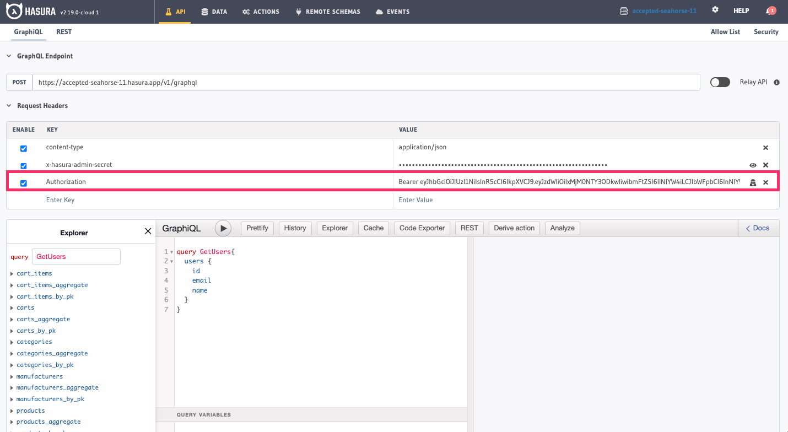The width and height of the screenshot is (788, 432).
Task: Decode the Authorization JWT token icon
Action: pyautogui.click(x=753, y=182)
